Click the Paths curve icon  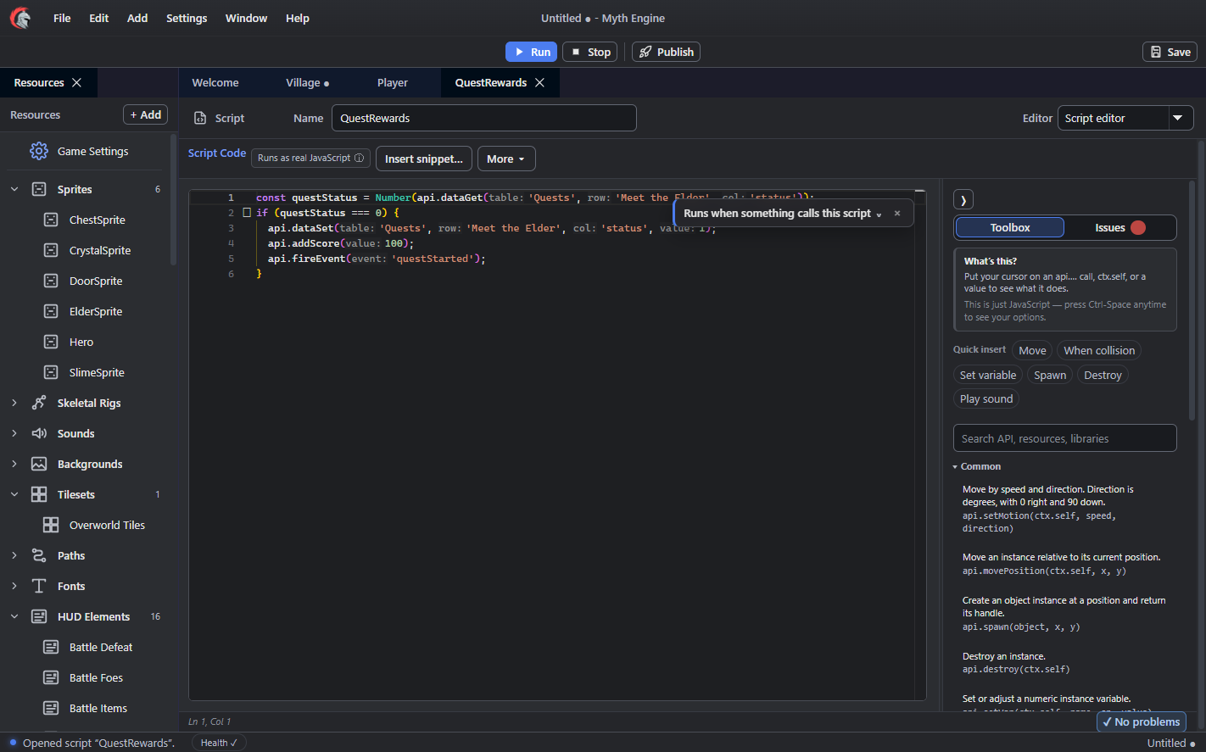39,555
